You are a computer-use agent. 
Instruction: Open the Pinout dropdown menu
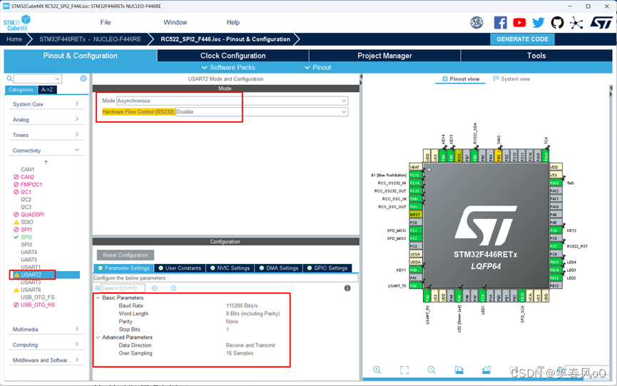[317, 67]
